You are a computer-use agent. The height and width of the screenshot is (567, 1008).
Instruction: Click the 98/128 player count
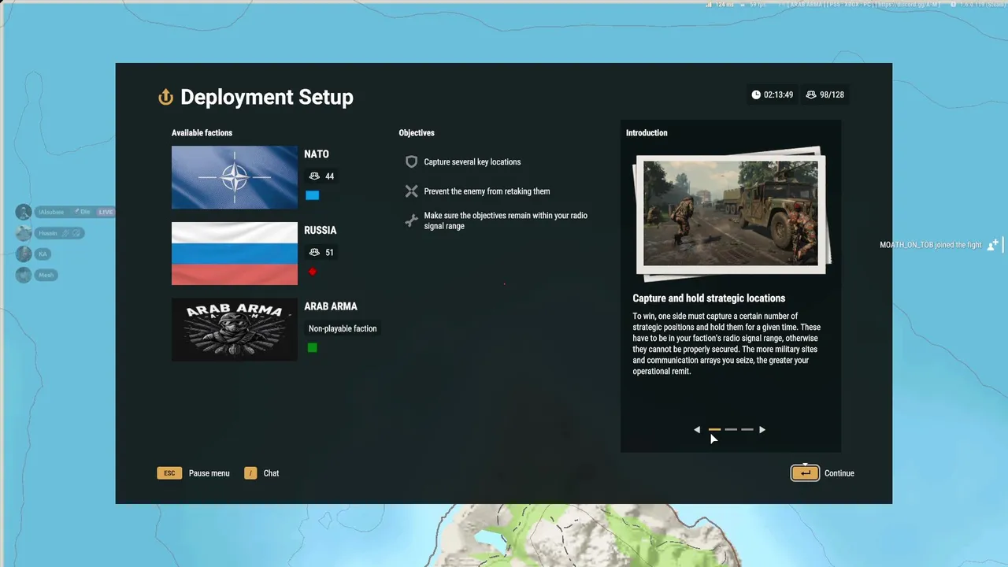[x=832, y=94]
